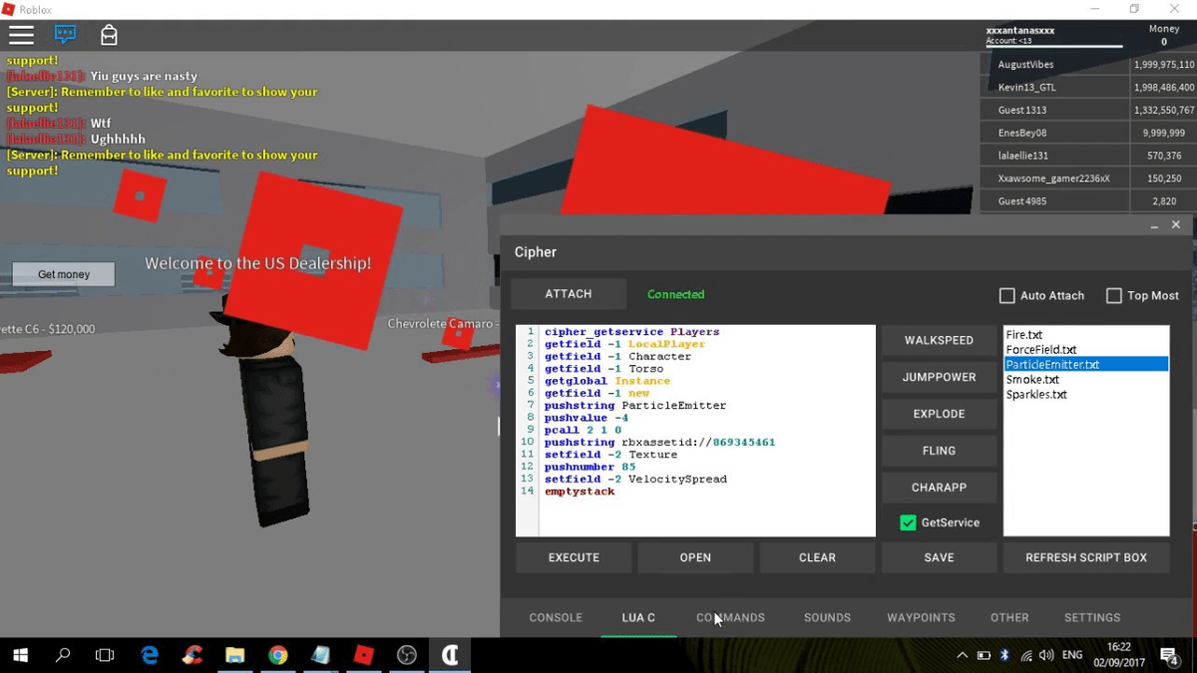Select Fire.txt in the script list
1197x673 pixels.
point(1086,335)
